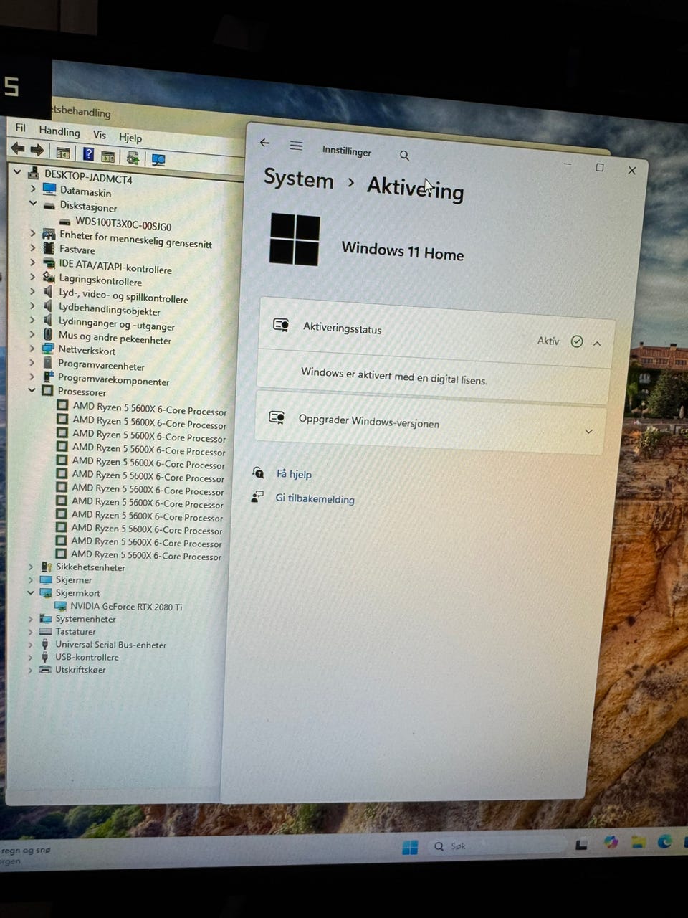Click the action pane toolbar icon after Help
The width and height of the screenshot is (688, 918).
pos(108,156)
